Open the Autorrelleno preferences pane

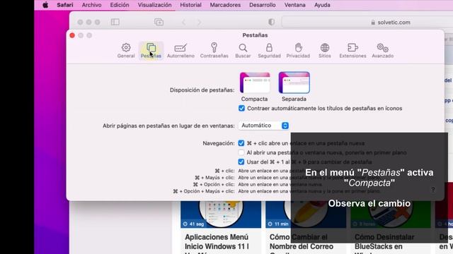180,51
